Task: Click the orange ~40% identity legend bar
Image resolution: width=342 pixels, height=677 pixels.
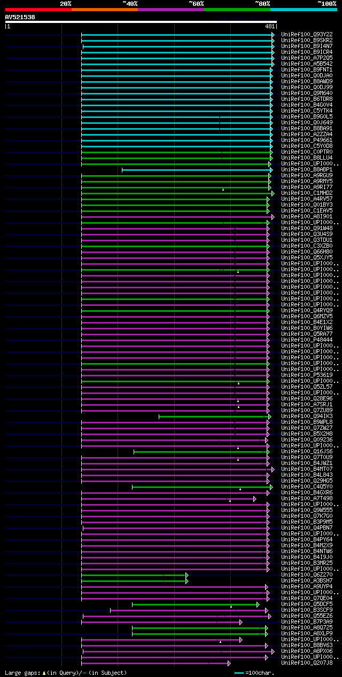Action: 104,10
